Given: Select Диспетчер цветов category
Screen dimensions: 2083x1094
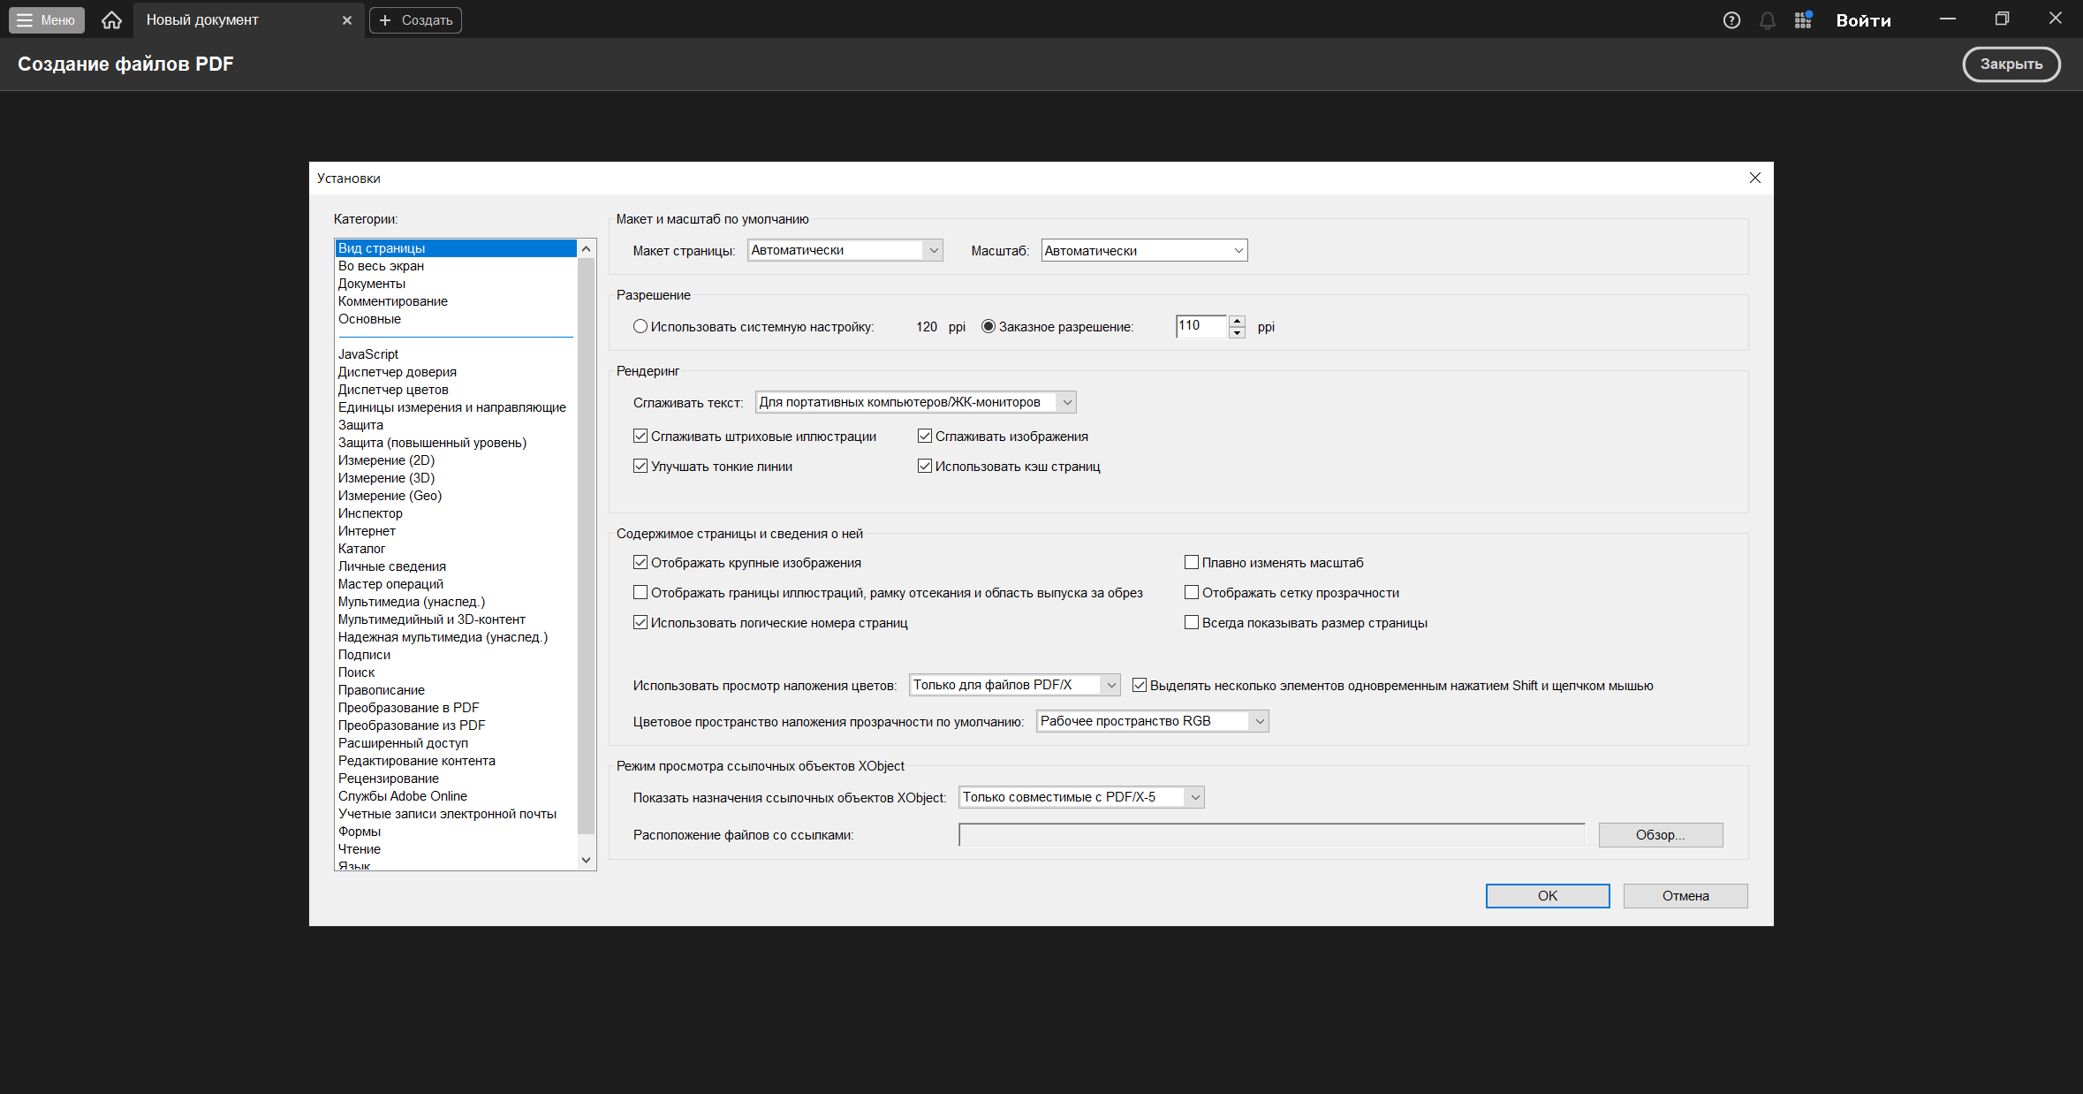Looking at the screenshot, I should [456, 390].
